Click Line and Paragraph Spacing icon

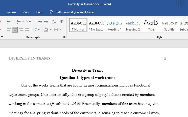35,30
